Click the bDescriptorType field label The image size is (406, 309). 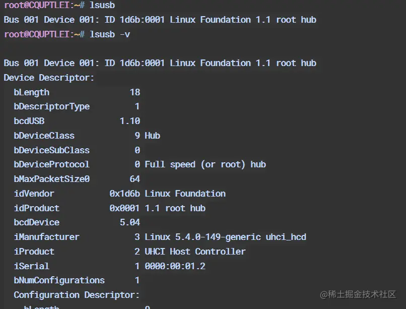point(52,107)
